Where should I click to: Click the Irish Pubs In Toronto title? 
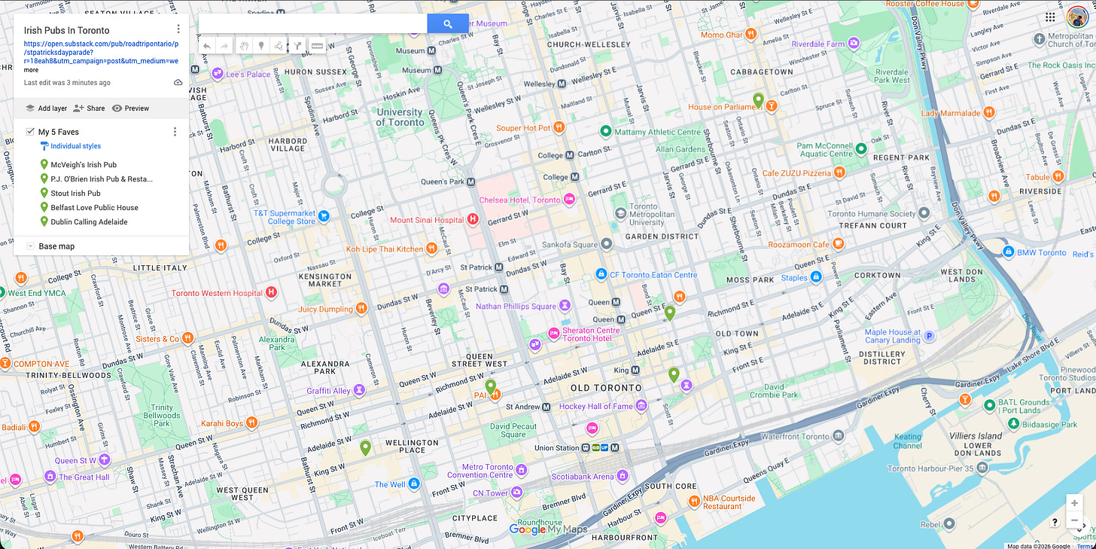click(x=67, y=31)
